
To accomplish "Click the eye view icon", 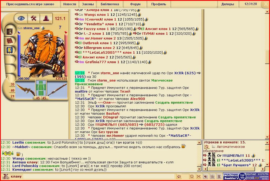I will [21, 18].
